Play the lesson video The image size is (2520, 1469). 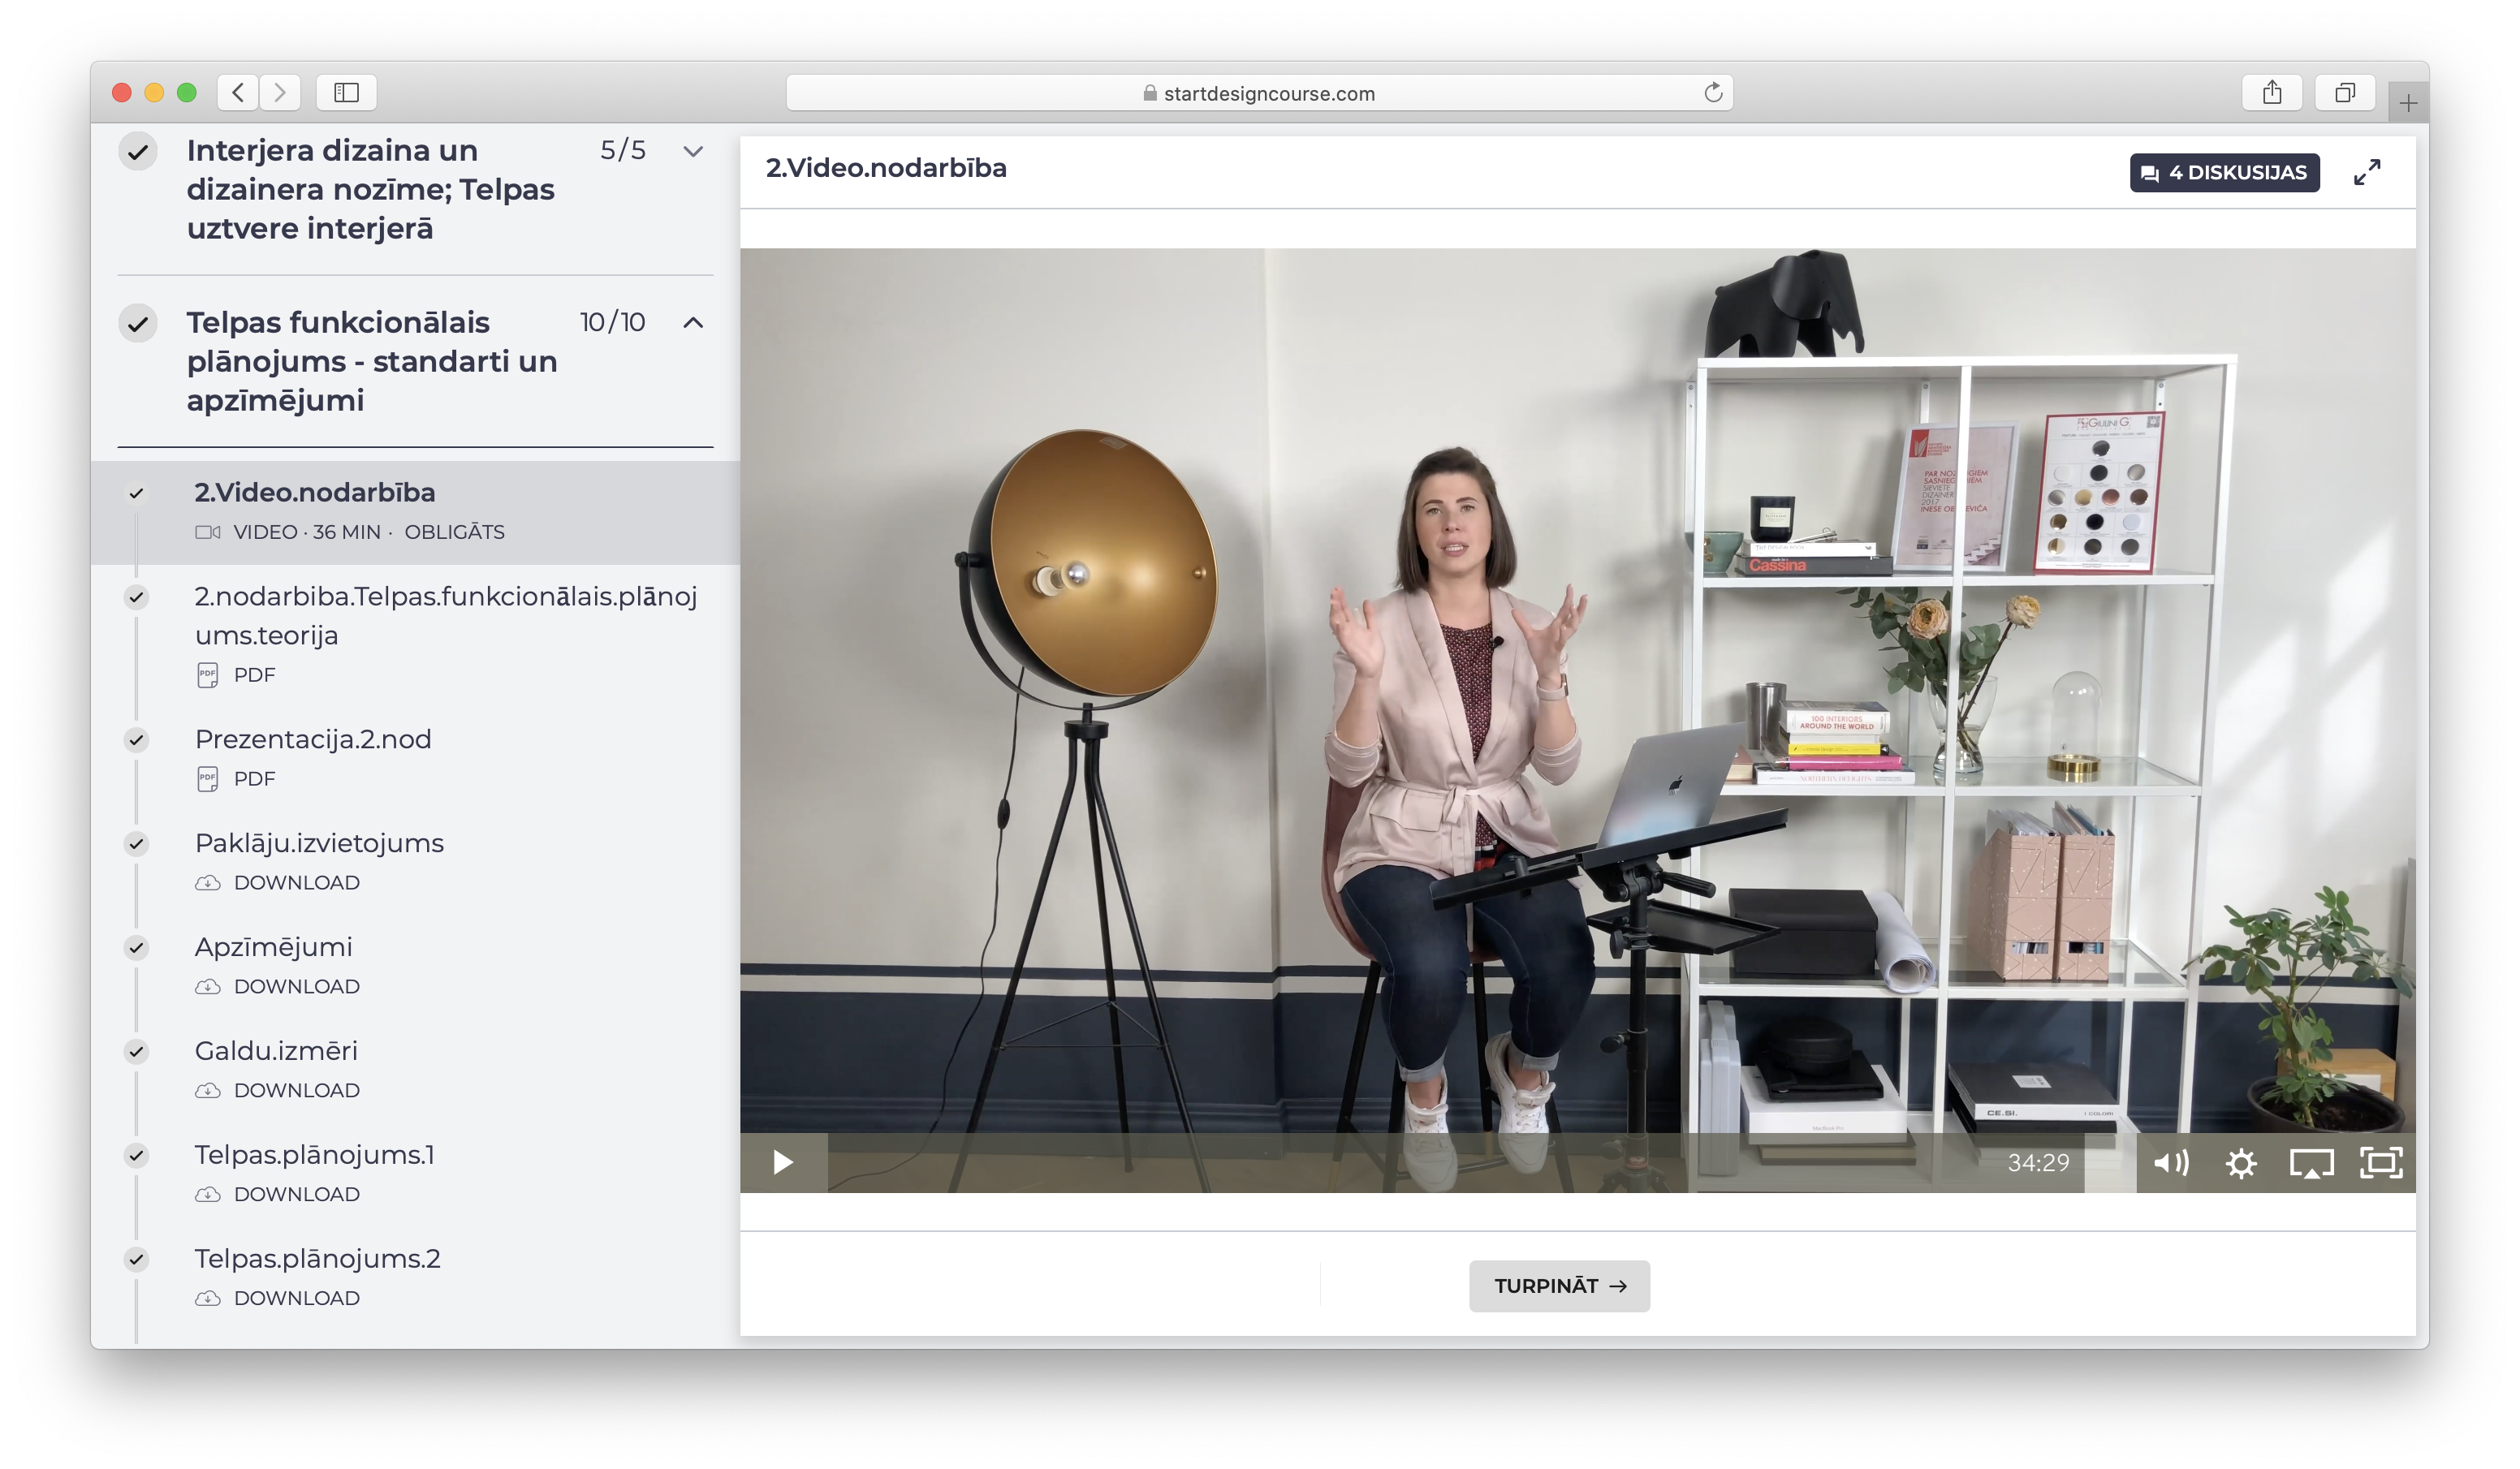[783, 1162]
